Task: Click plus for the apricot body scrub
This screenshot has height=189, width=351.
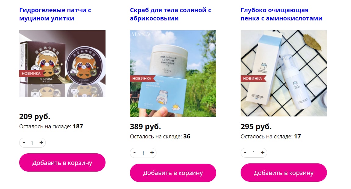Action: (x=152, y=152)
